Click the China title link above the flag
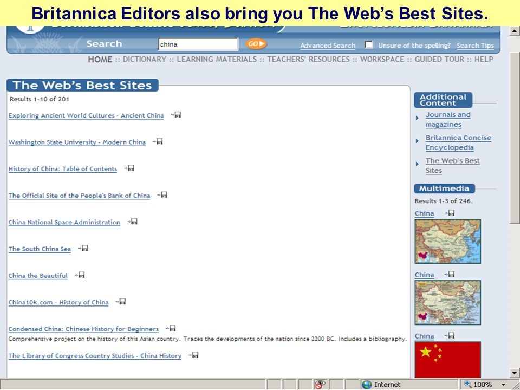The image size is (520, 390). pos(425,336)
